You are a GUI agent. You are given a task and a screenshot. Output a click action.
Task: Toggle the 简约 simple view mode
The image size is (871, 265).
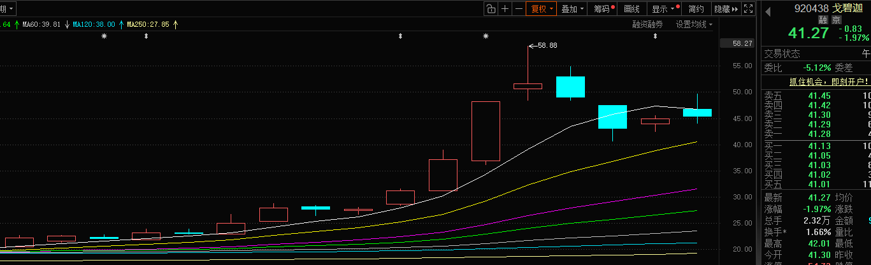click(696, 9)
